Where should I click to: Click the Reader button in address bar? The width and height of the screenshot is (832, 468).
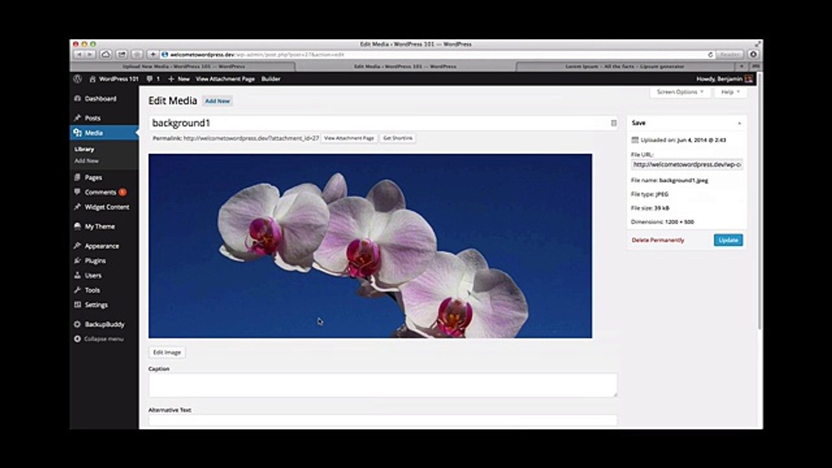pos(731,55)
